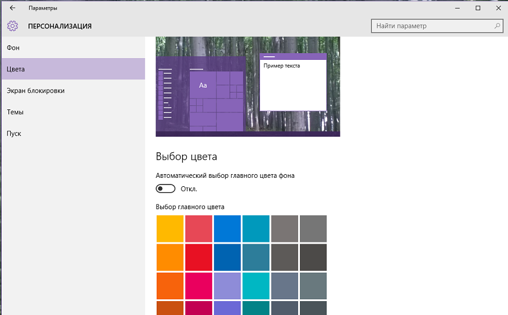
Task: Choose the lavender purple color swatch
Action: point(227,286)
